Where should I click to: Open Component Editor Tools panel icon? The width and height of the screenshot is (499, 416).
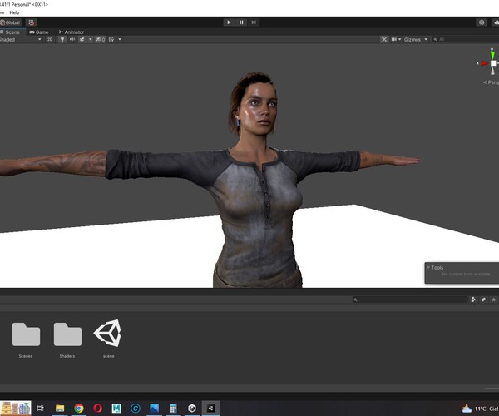click(384, 39)
